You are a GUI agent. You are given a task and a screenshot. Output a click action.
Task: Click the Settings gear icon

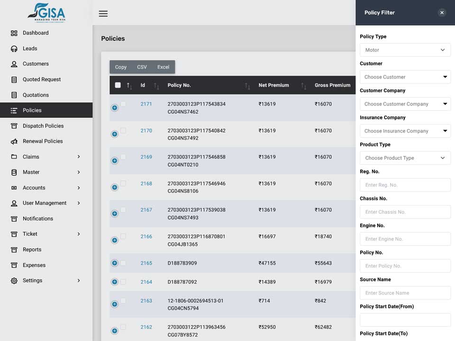(14, 281)
